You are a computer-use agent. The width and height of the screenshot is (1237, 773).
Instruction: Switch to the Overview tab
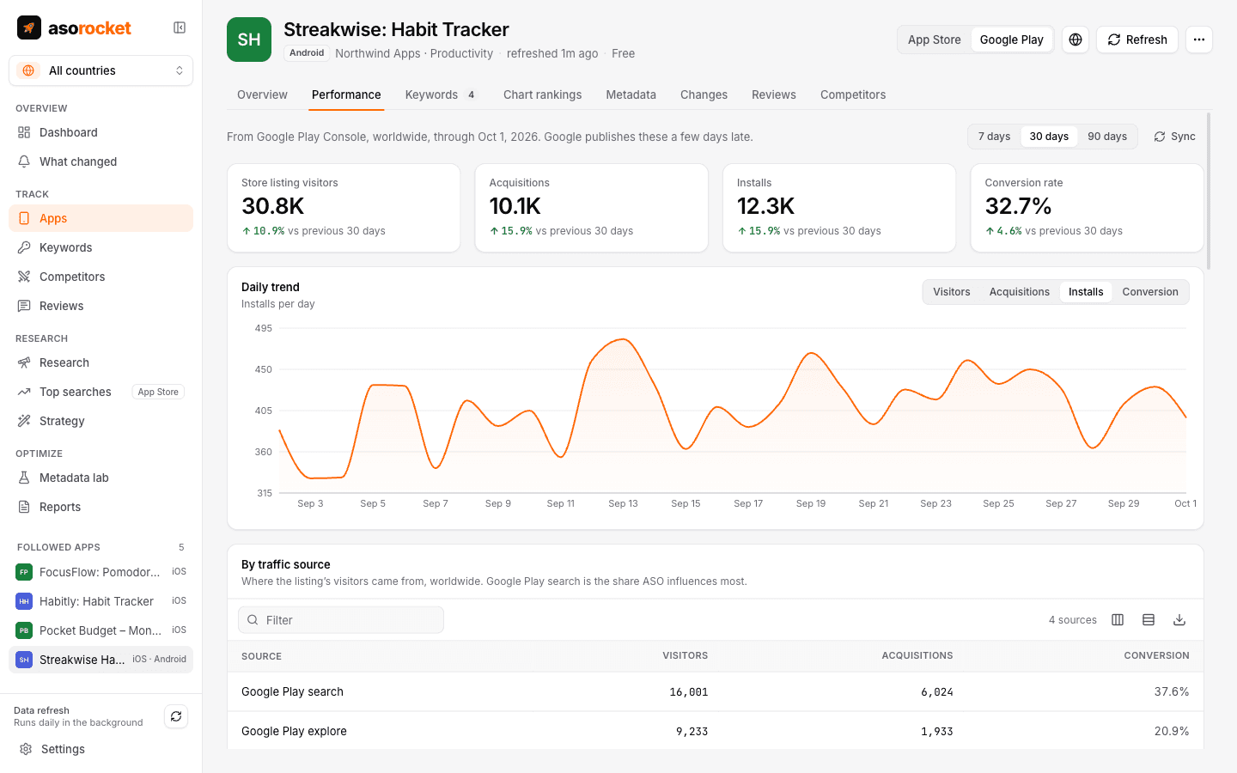point(262,94)
